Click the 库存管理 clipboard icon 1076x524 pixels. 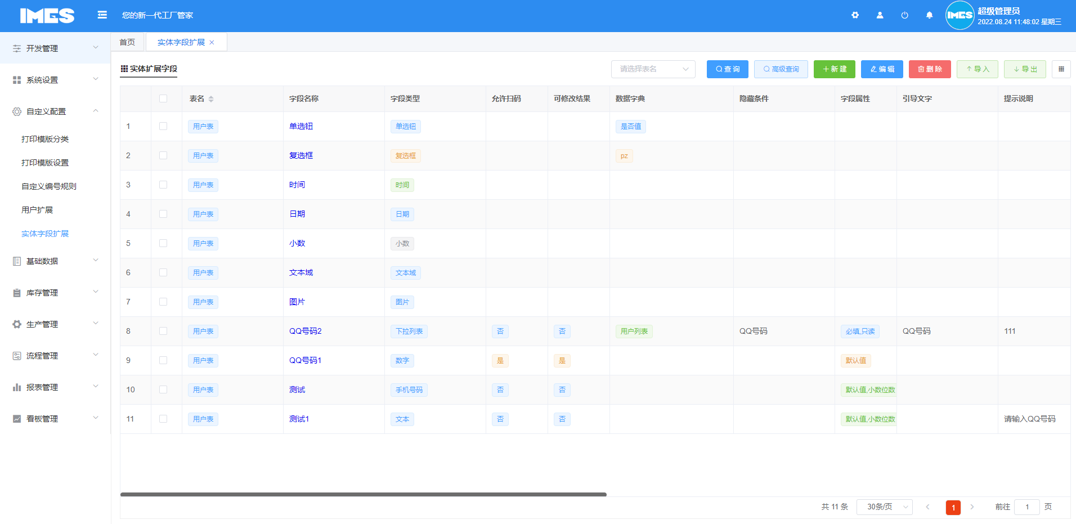pos(17,293)
